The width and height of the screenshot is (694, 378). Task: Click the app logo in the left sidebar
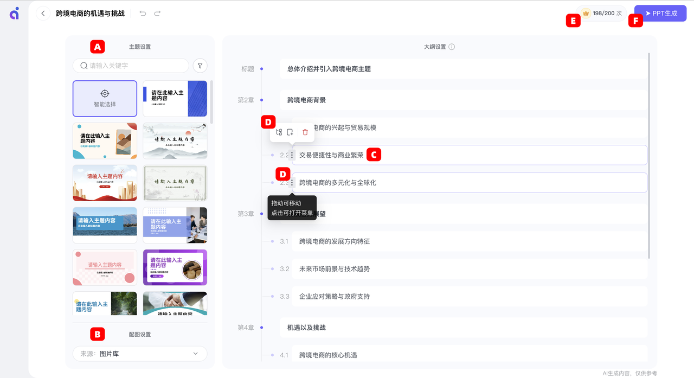(14, 14)
